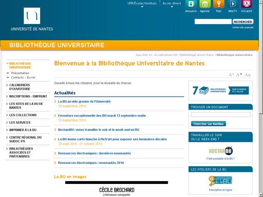Go to Accueil université breadcrumb
Screen dimensions: 263x197
click(x=166, y=55)
